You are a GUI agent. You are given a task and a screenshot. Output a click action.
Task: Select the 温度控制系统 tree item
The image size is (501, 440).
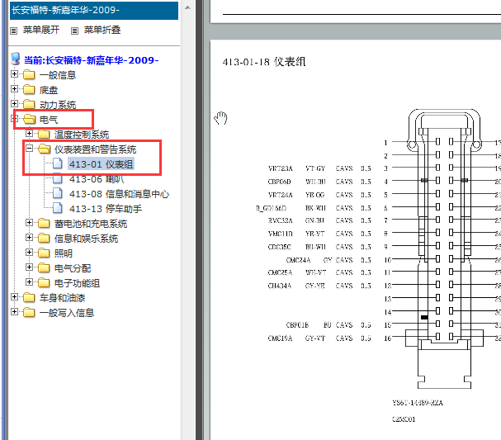82,135
